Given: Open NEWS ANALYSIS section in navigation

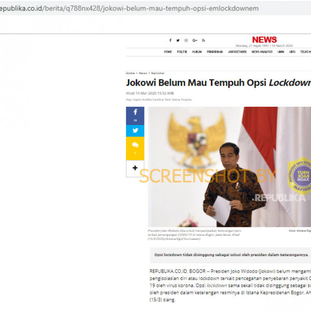Looking at the screenshot, I should [x=262, y=52].
